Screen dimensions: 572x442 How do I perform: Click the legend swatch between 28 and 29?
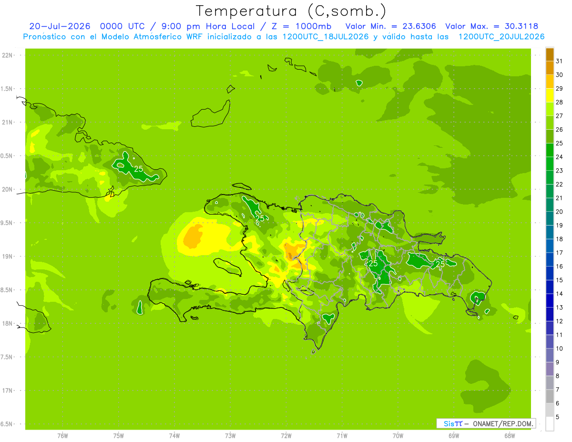pos(550,95)
